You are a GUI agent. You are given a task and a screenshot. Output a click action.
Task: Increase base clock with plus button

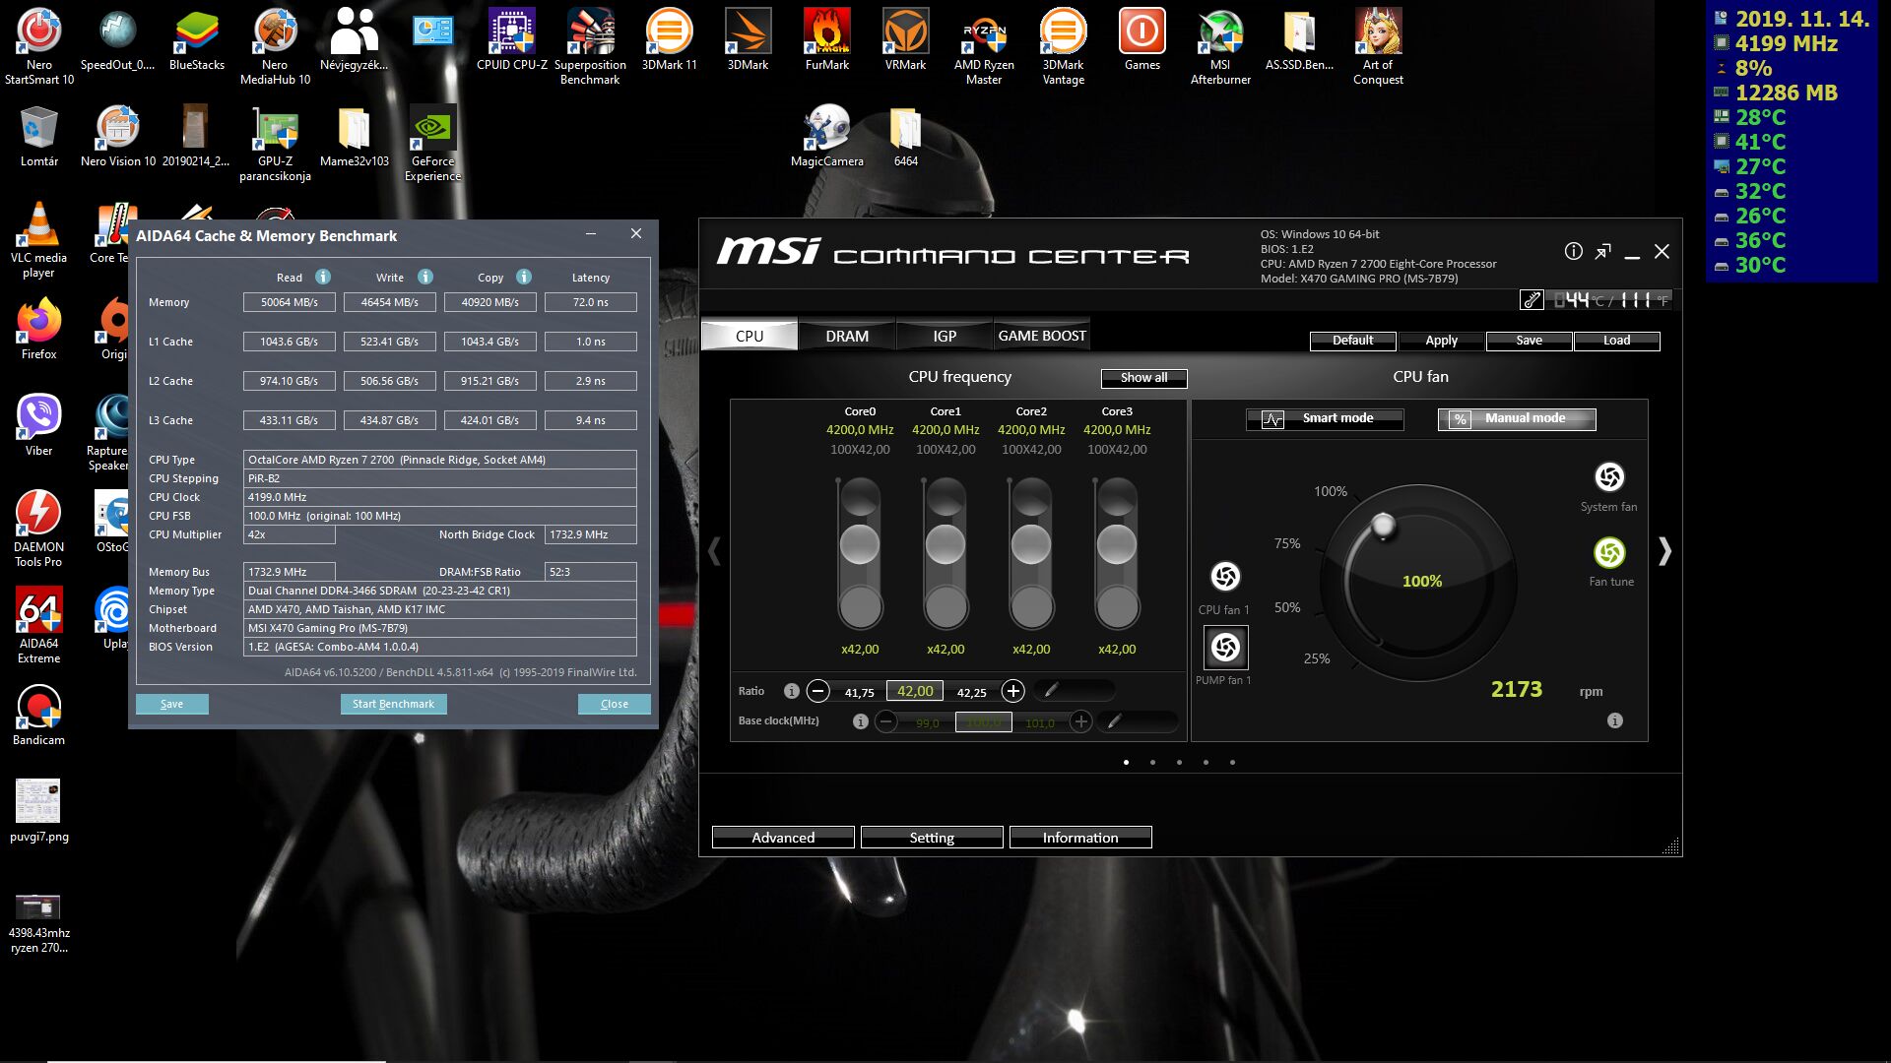coord(1080,721)
